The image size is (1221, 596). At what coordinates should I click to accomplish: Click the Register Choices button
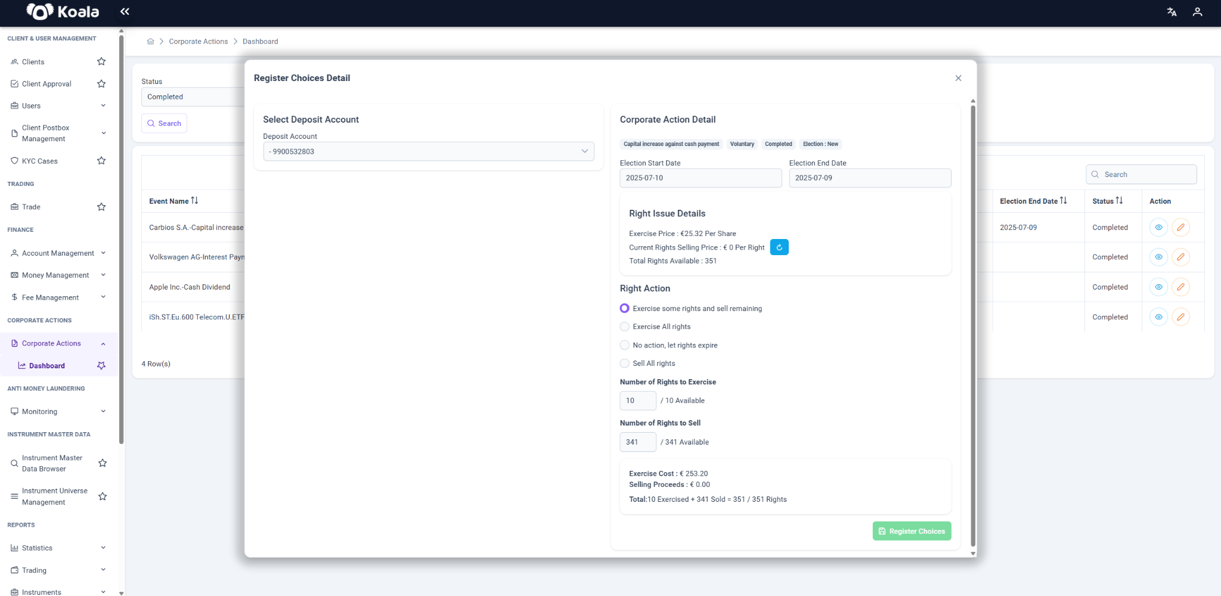912,531
